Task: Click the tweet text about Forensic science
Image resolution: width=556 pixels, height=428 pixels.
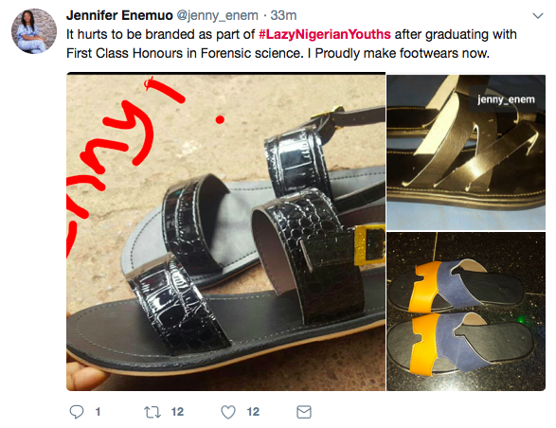Action: 292,44
